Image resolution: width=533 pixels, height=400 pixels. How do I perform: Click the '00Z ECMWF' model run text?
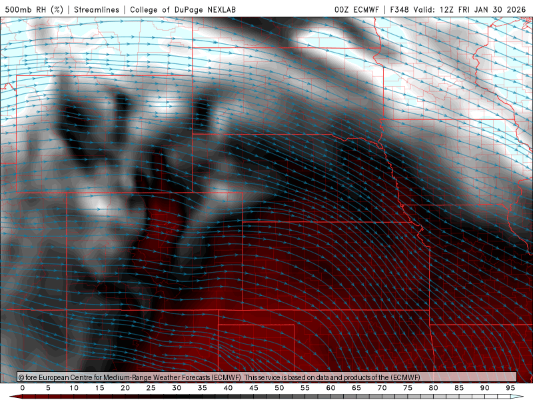[356, 9]
